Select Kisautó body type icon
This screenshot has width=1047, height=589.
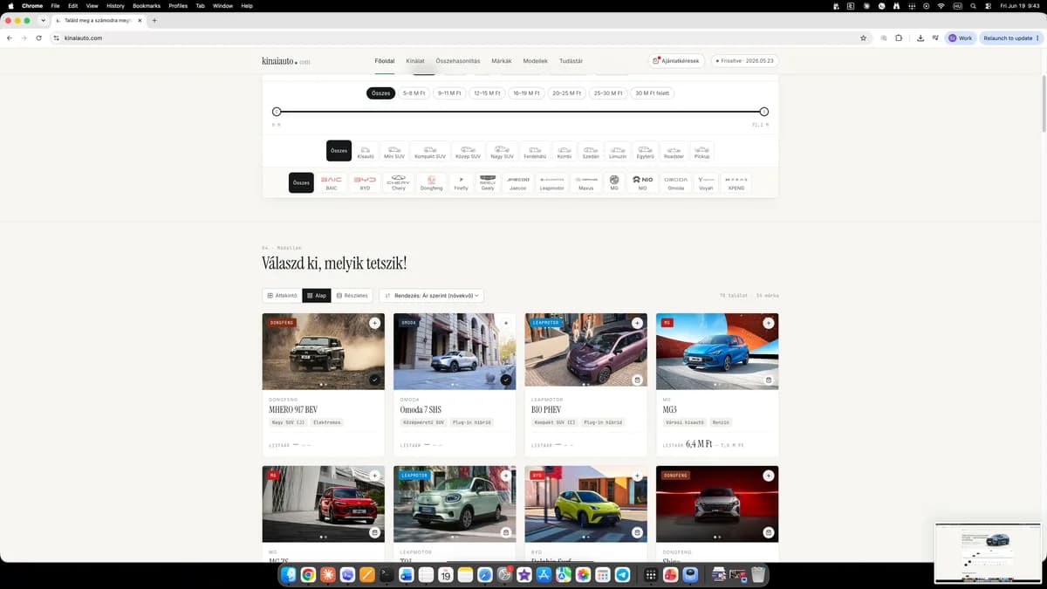click(x=366, y=152)
